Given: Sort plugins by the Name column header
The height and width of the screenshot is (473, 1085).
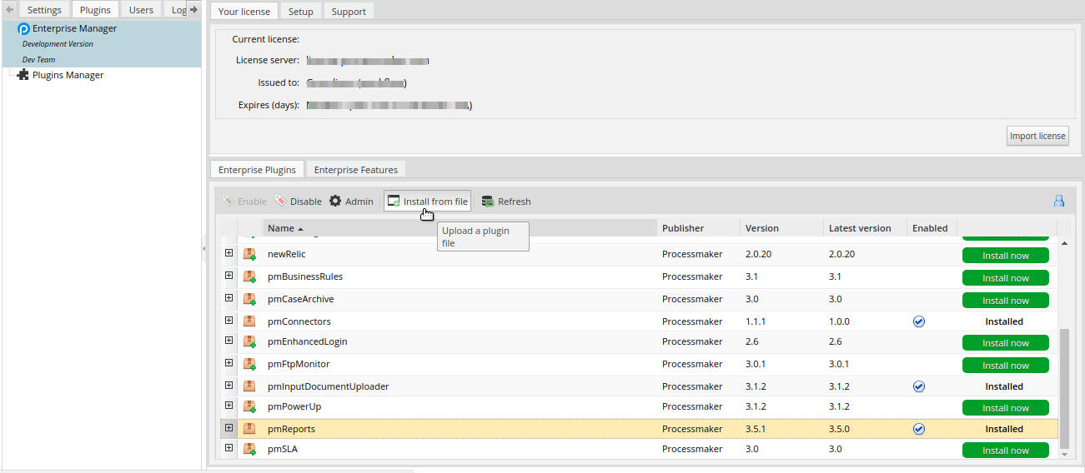Looking at the screenshot, I should (281, 228).
